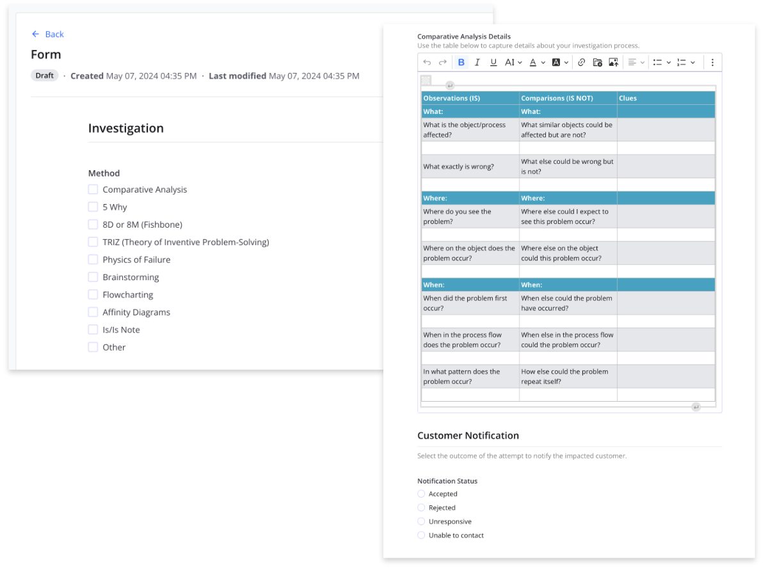
Task: Open the three-dot more options menu
Action: coord(712,62)
